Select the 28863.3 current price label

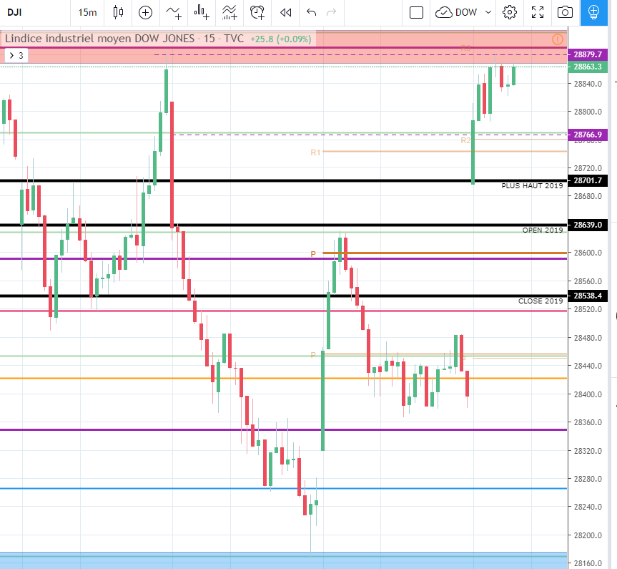tap(588, 67)
